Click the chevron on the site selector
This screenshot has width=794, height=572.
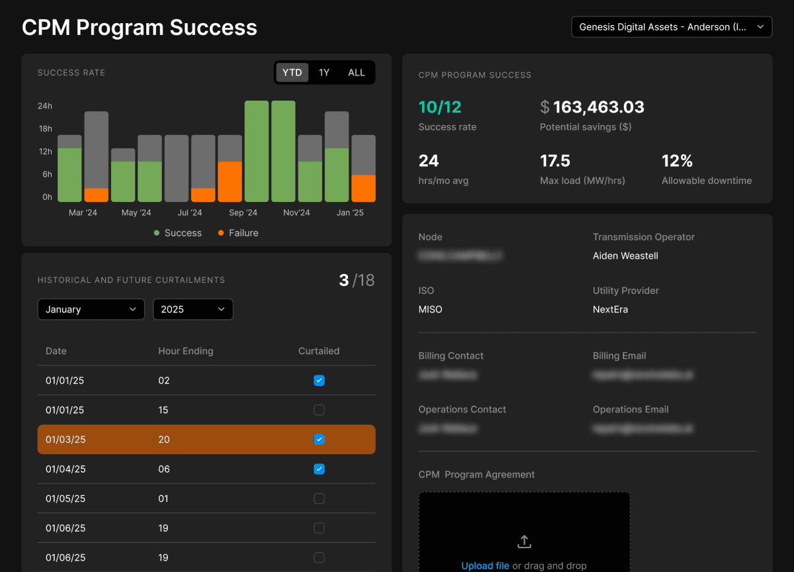point(760,27)
